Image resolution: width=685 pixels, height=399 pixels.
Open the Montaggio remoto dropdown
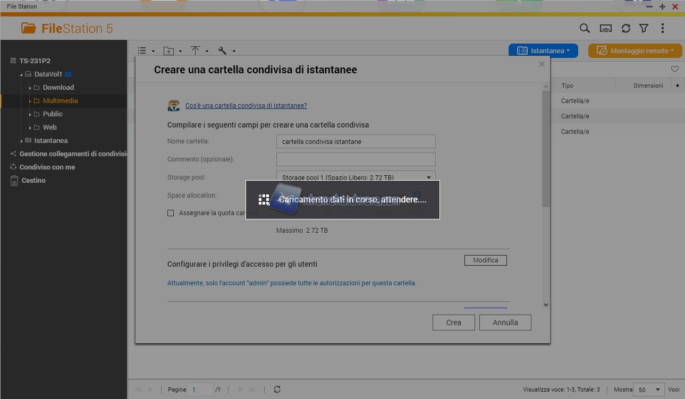click(635, 51)
